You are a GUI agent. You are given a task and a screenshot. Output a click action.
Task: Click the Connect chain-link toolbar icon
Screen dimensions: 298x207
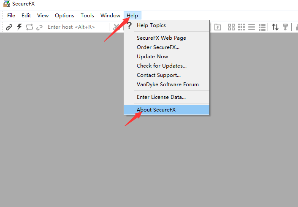click(x=9, y=27)
